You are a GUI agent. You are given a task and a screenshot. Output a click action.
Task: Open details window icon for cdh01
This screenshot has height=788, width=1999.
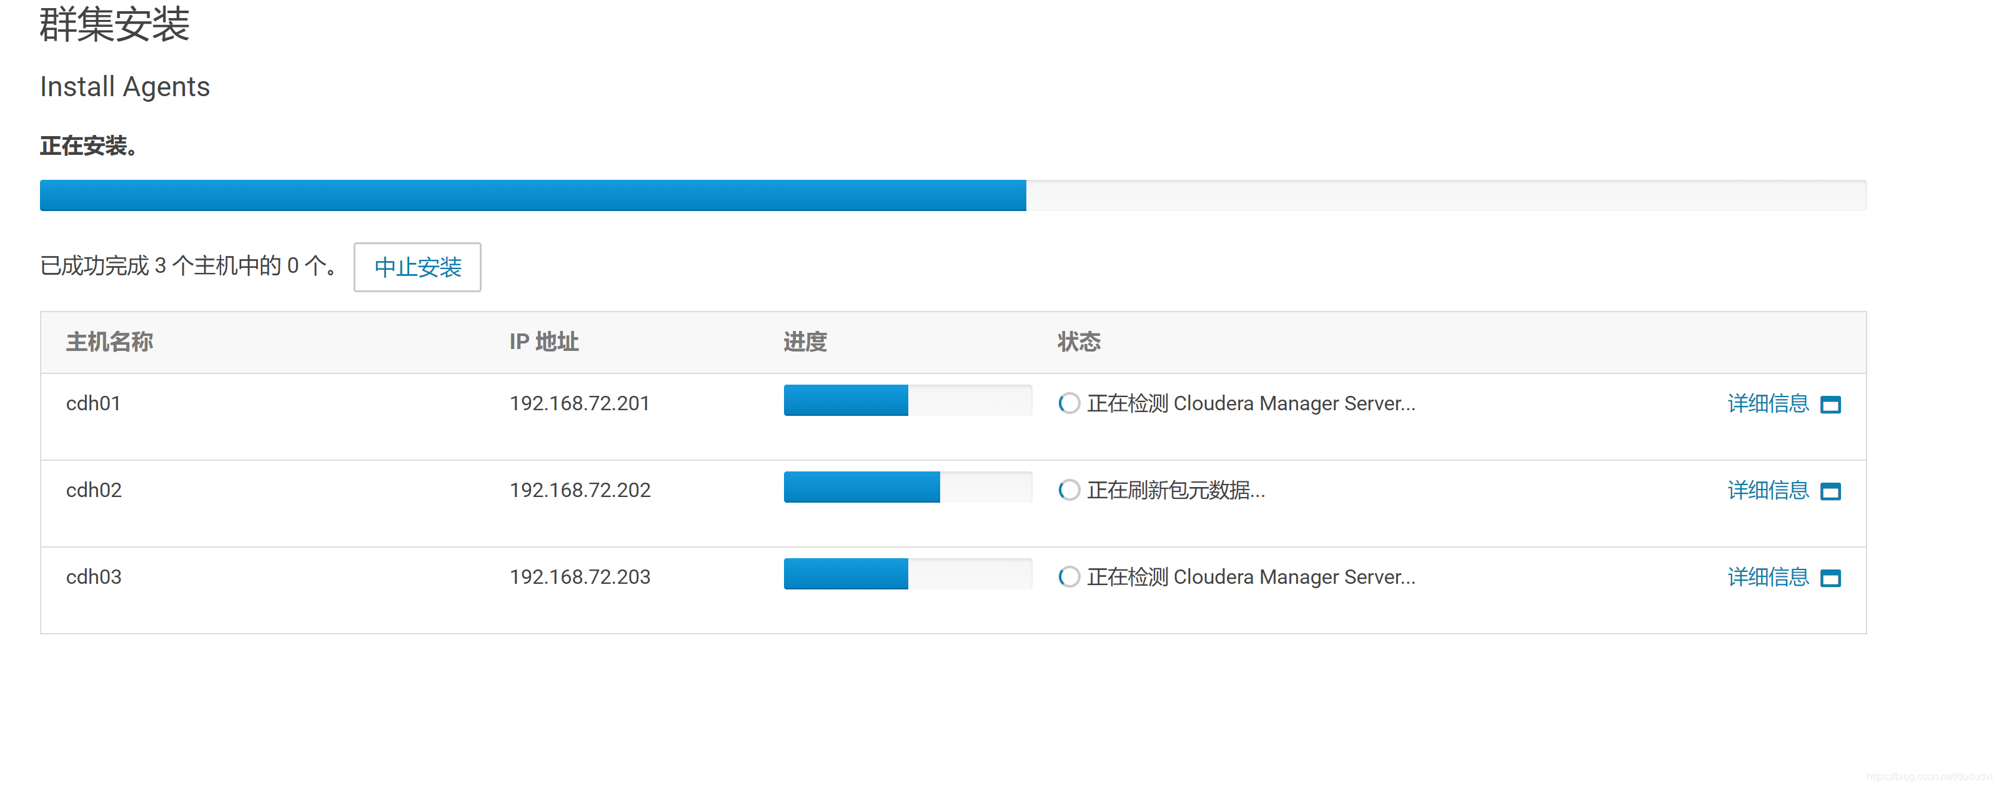pyautogui.click(x=1830, y=405)
